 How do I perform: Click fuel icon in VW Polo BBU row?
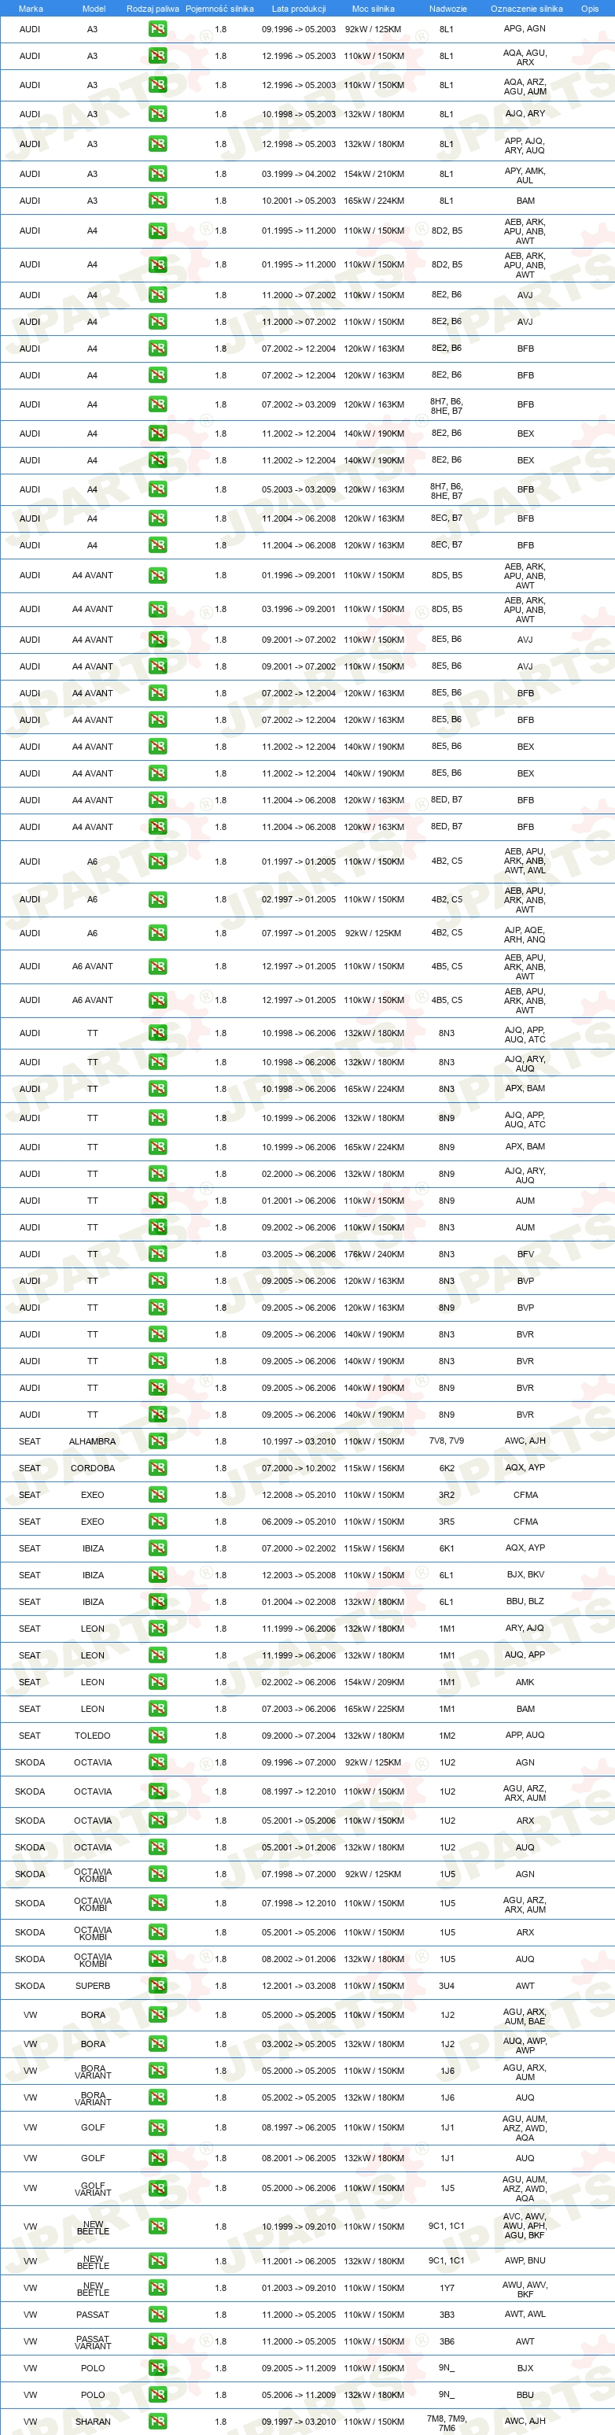[158, 2396]
